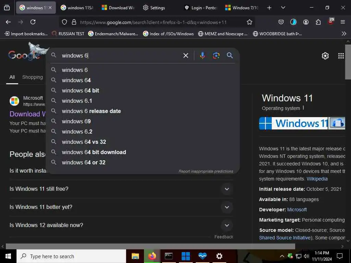Image resolution: width=351 pixels, height=263 pixels.
Task: Choose suggestion "windows 64 bit download"
Action: pos(143,152)
